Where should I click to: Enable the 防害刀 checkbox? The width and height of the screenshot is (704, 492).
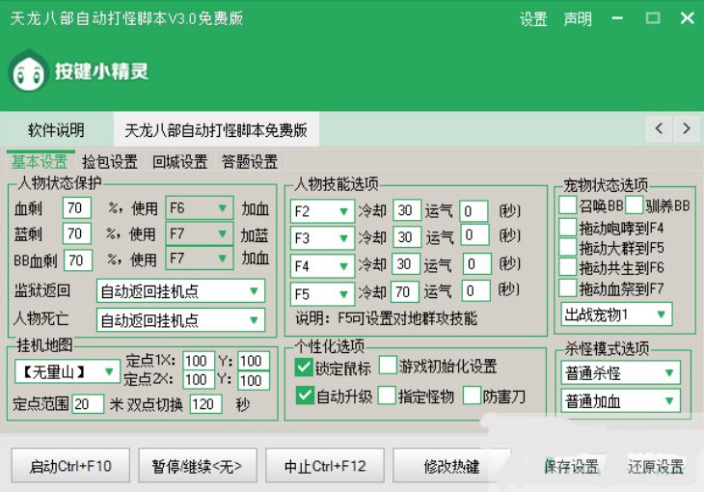[473, 396]
